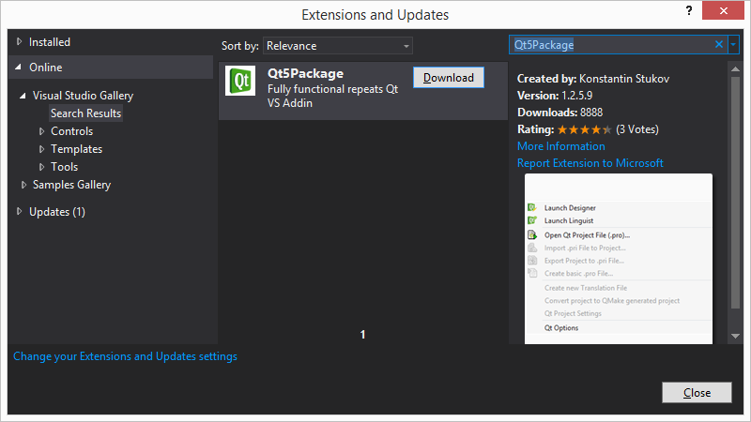
Task: Click the details pane scroll down arrow
Action: pyautogui.click(x=735, y=336)
